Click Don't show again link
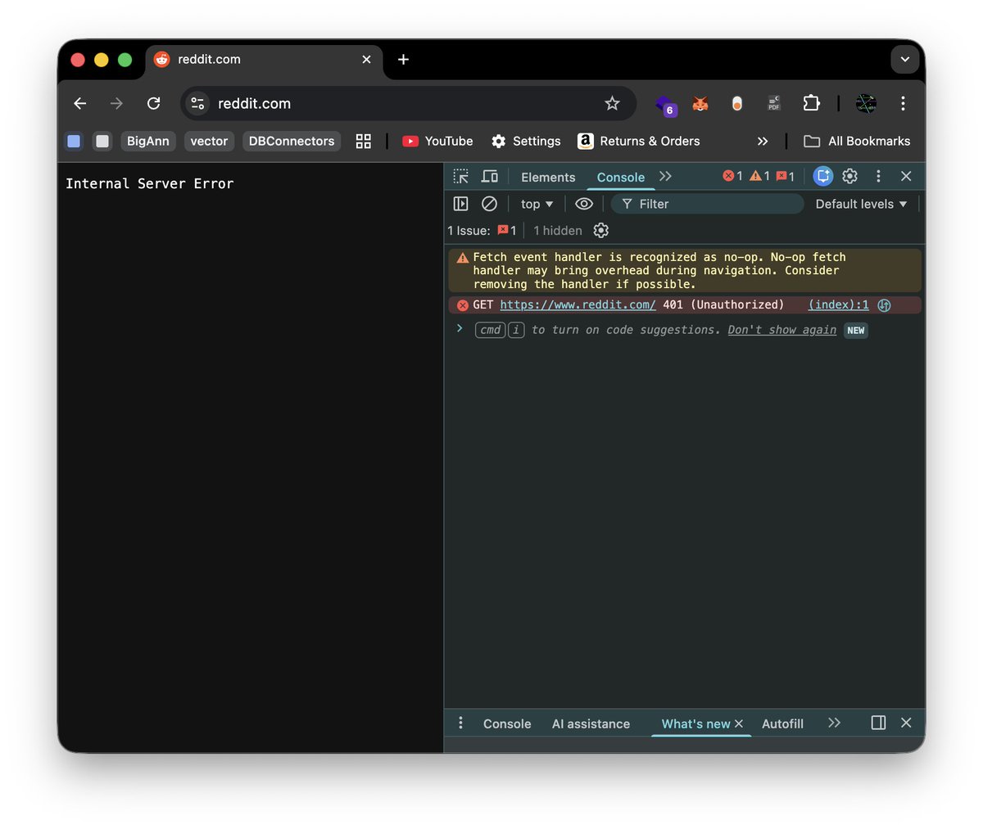This screenshot has width=983, height=829. 782,330
